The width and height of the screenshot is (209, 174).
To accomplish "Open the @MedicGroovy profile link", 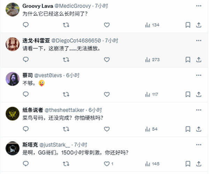I will coord(73,6).
